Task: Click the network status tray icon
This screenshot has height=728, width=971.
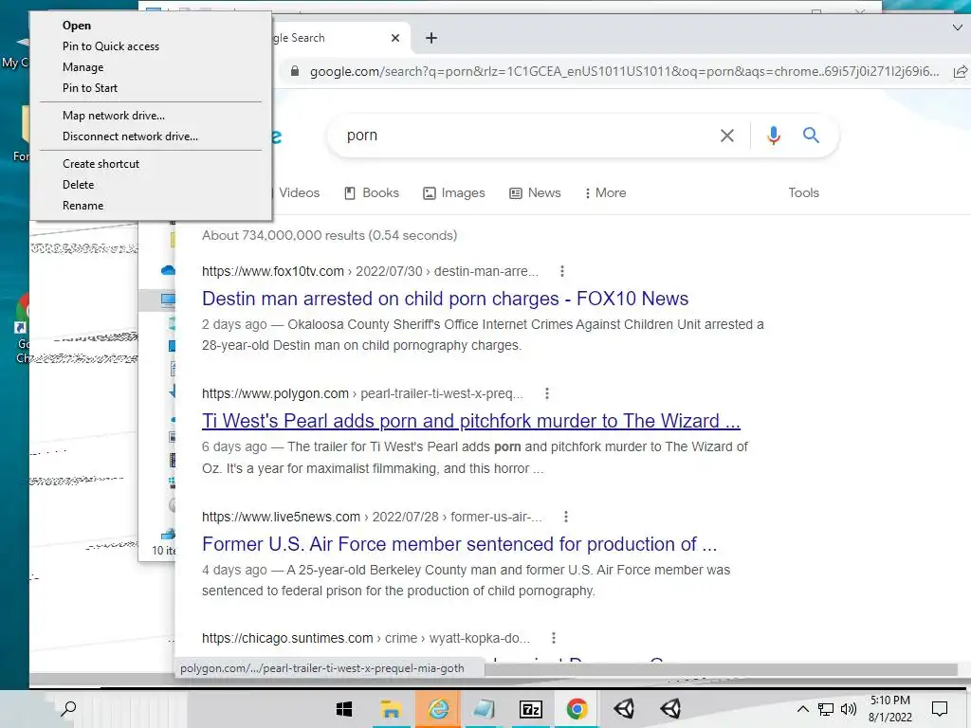Action: click(826, 709)
